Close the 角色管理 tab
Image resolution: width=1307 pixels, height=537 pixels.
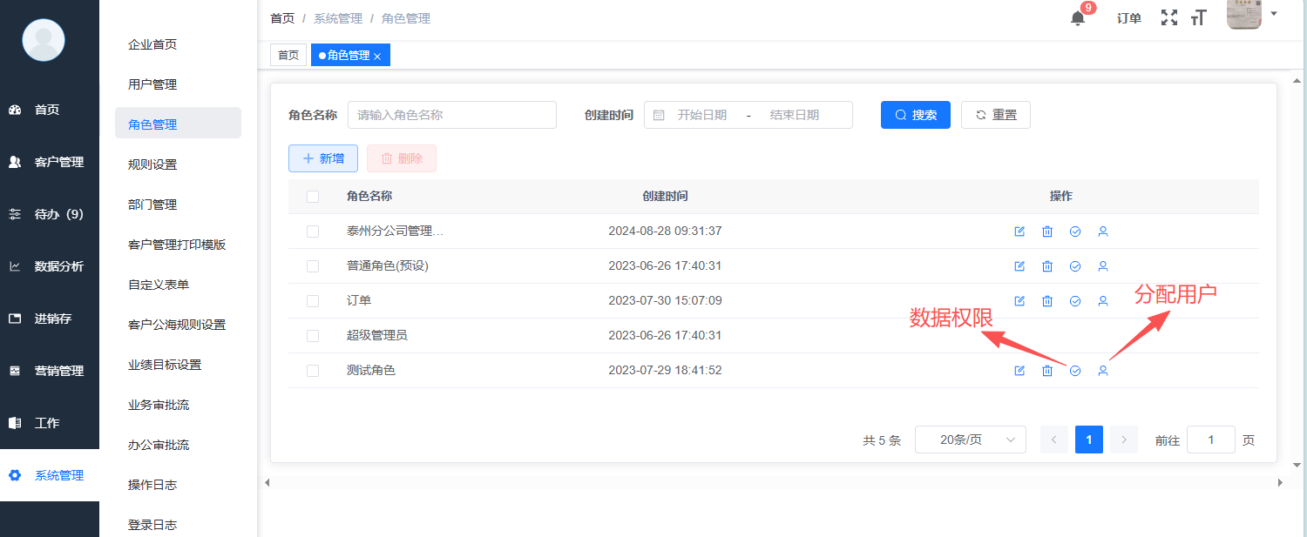(x=377, y=56)
